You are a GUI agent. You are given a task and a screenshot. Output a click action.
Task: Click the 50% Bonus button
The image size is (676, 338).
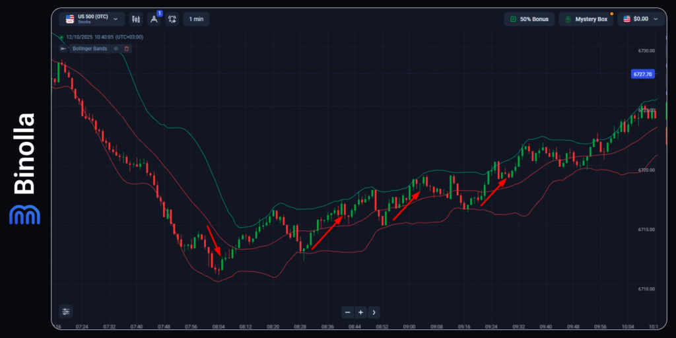pos(529,19)
